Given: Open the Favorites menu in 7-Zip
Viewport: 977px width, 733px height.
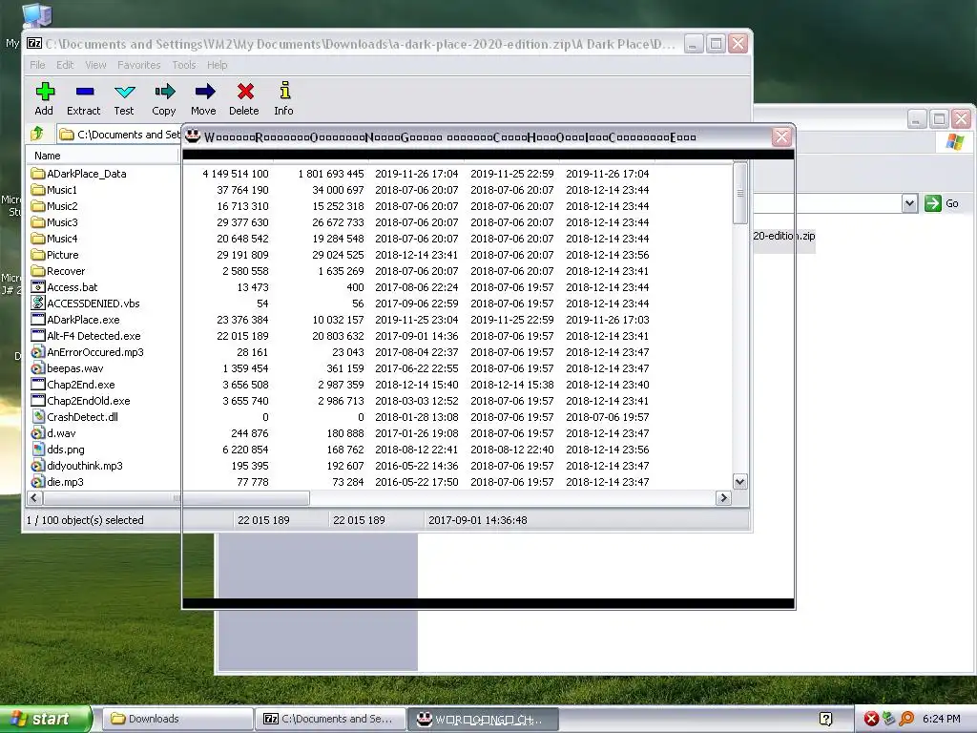Looking at the screenshot, I should coord(139,65).
